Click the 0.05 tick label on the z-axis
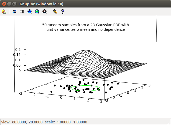Image resolution: width=171 pixels, height=125 pixels. (17, 65)
